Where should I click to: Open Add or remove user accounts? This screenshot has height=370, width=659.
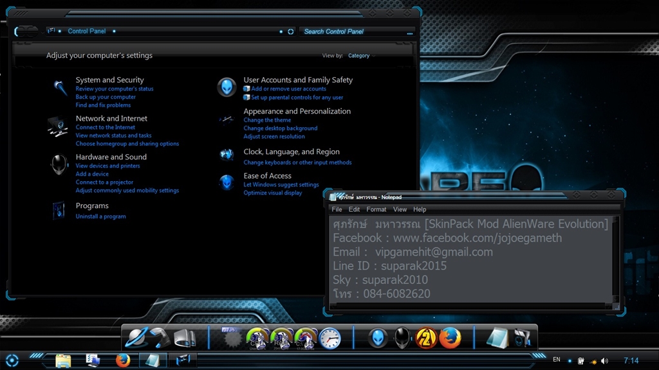click(288, 89)
